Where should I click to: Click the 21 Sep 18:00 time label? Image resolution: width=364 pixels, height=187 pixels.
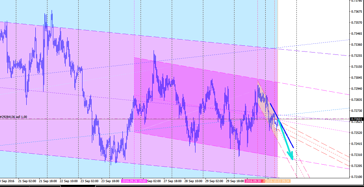(x=48, y=181)
